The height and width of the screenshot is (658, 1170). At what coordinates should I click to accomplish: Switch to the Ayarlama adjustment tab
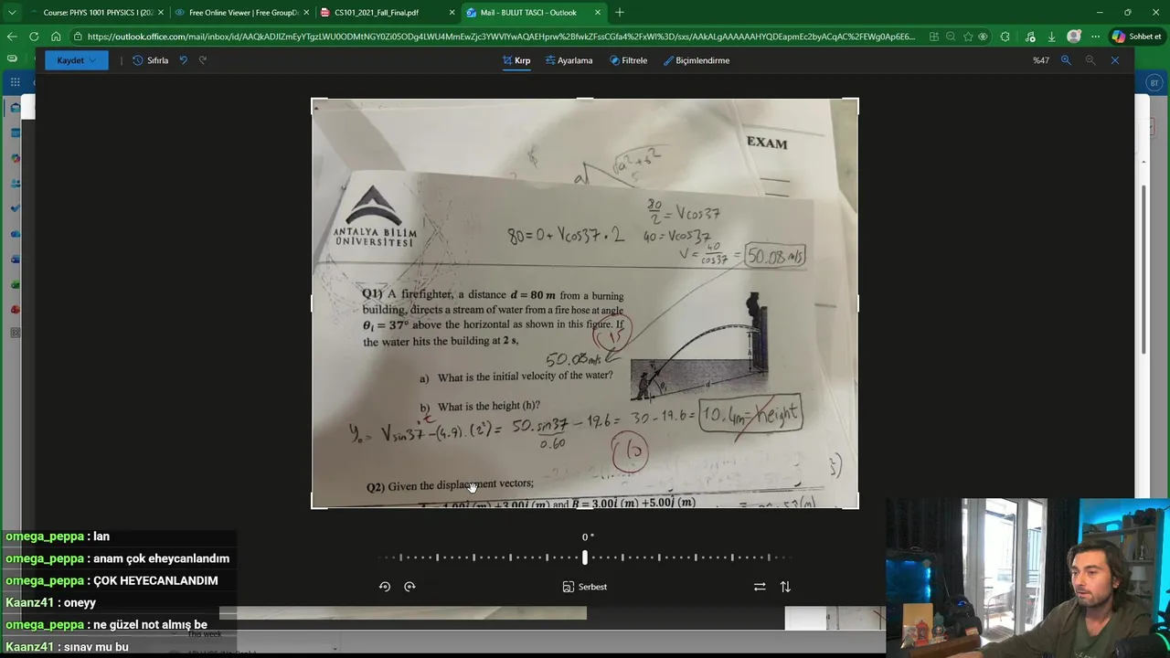pos(569,60)
